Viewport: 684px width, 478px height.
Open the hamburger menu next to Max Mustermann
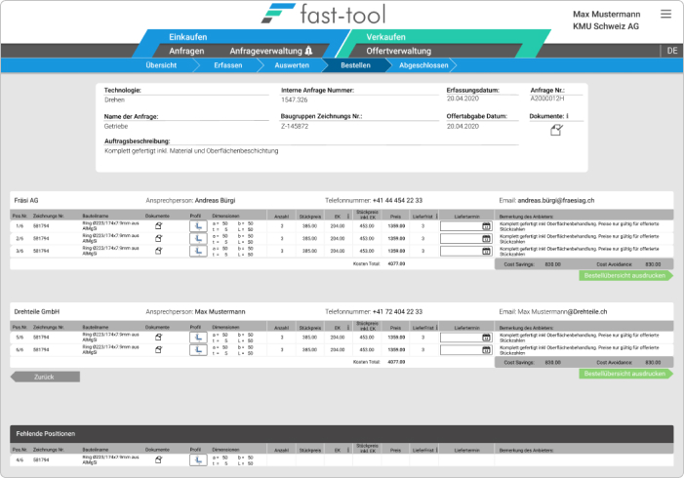665,14
